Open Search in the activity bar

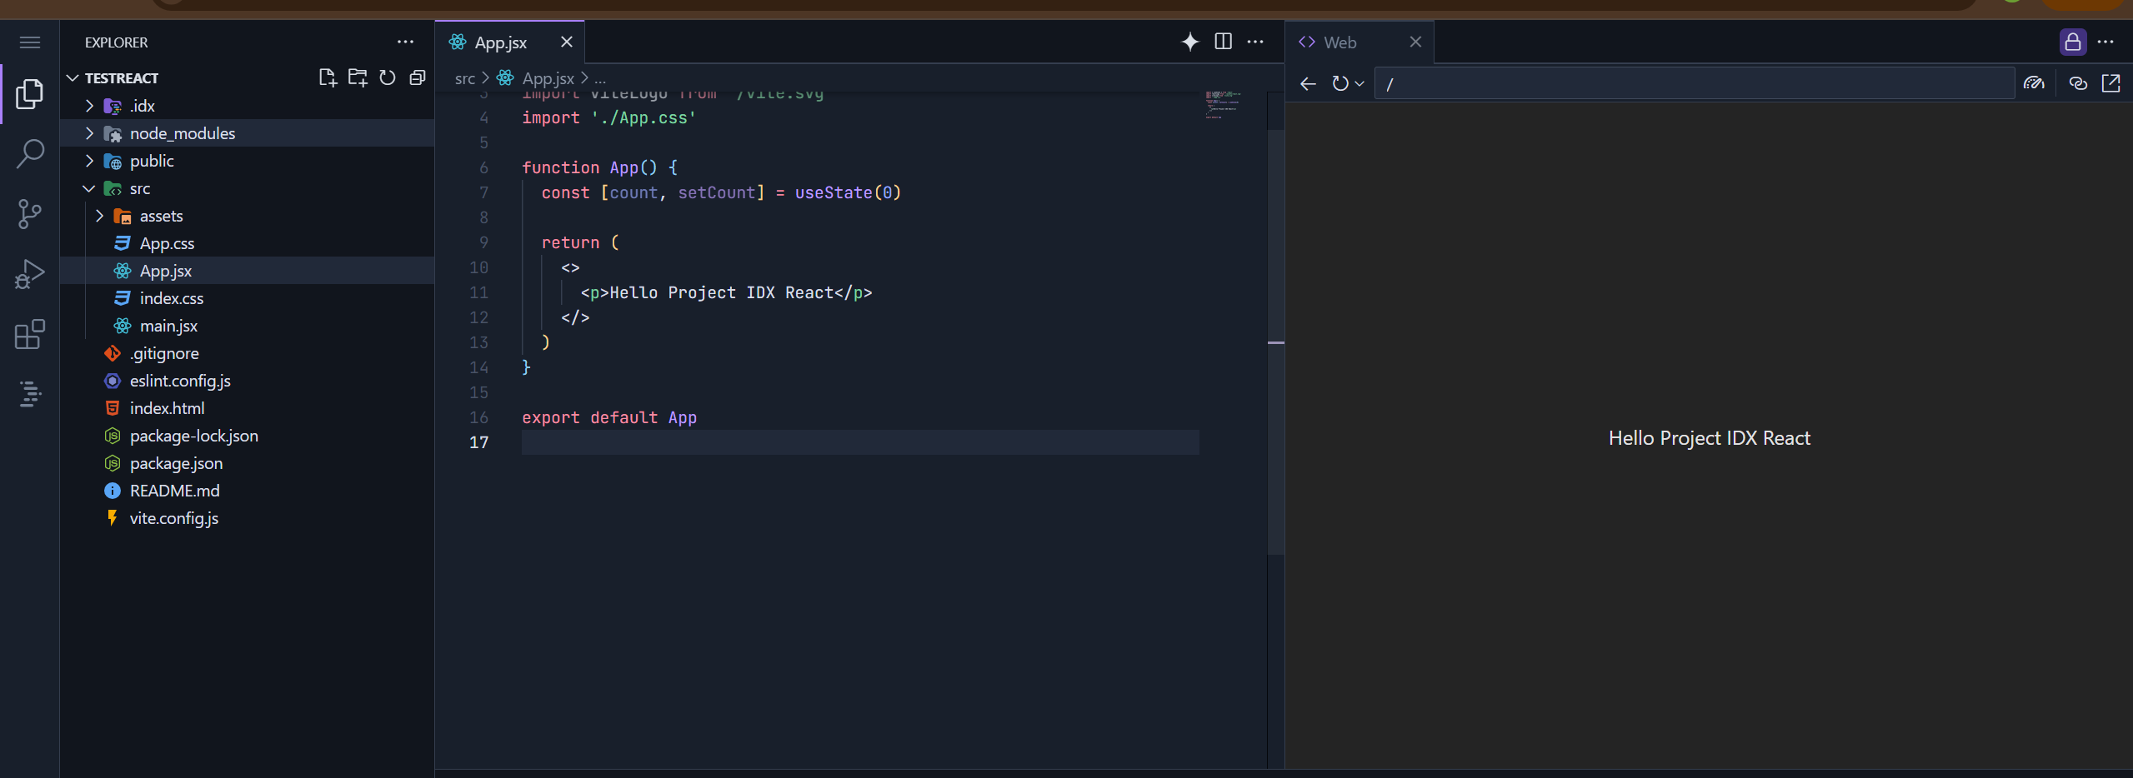tap(30, 153)
